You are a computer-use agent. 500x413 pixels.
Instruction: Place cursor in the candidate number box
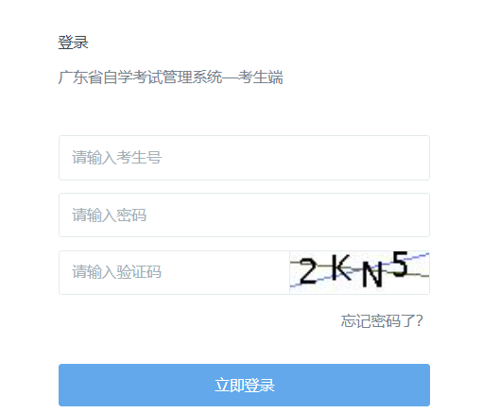tap(244, 158)
